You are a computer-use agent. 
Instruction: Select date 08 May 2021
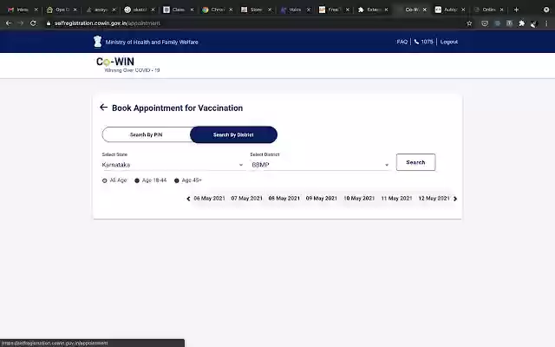click(284, 199)
